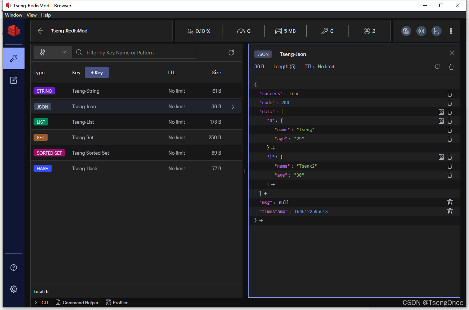Open the overflow menu via the three-dots icon

pos(451,31)
